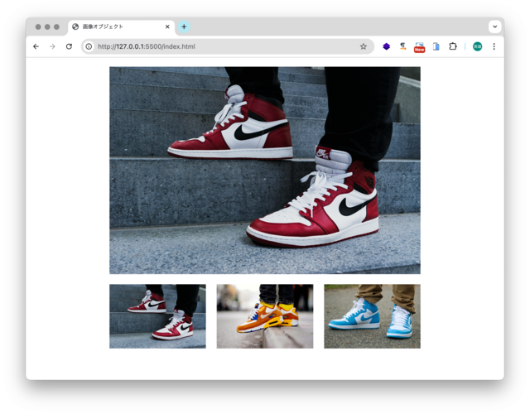The image size is (530, 414).
Task: Open the blue document extension icon
Action: pos(436,46)
